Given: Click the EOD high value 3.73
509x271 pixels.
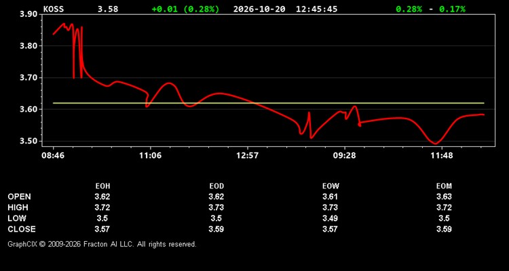Looking at the screenshot, I should tap(216, 207).
